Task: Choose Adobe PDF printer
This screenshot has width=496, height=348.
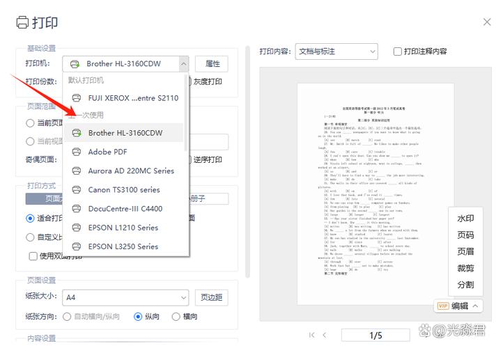Action: pyautogui.click(x=124, y=152)
